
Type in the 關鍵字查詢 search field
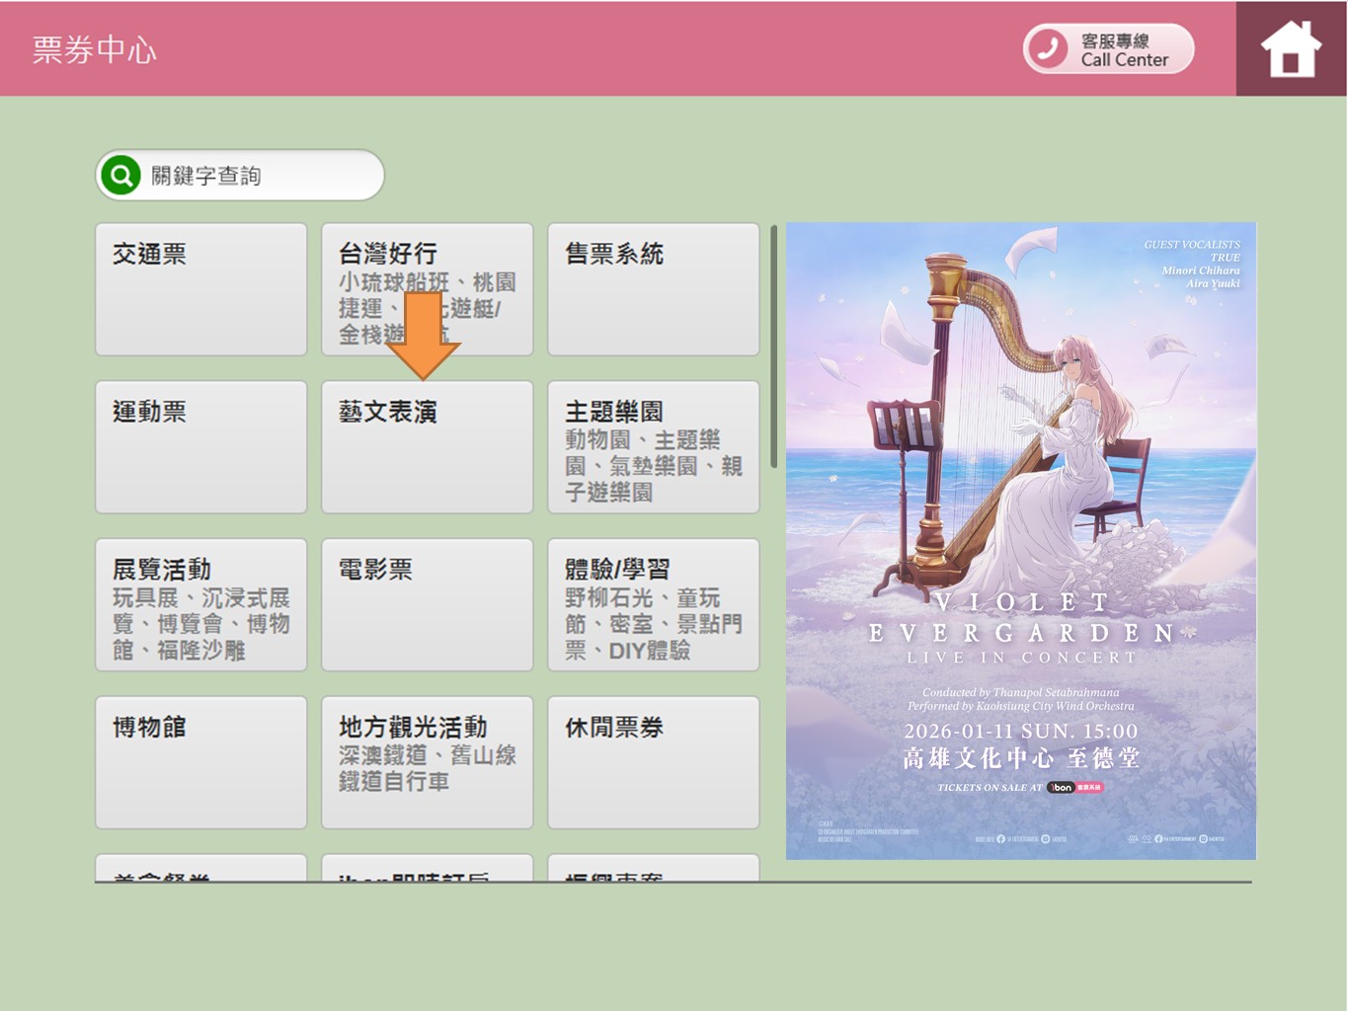[262, 176]
